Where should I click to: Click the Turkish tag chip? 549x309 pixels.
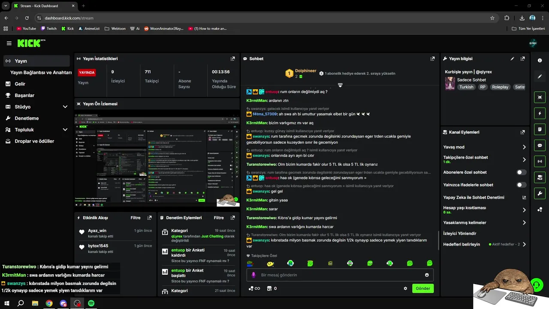[466, 87]
